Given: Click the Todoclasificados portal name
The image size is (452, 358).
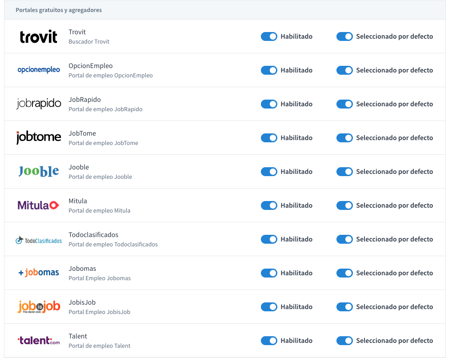Looking at the screenshot, I should pyautogui.click(x=93, y=235).
